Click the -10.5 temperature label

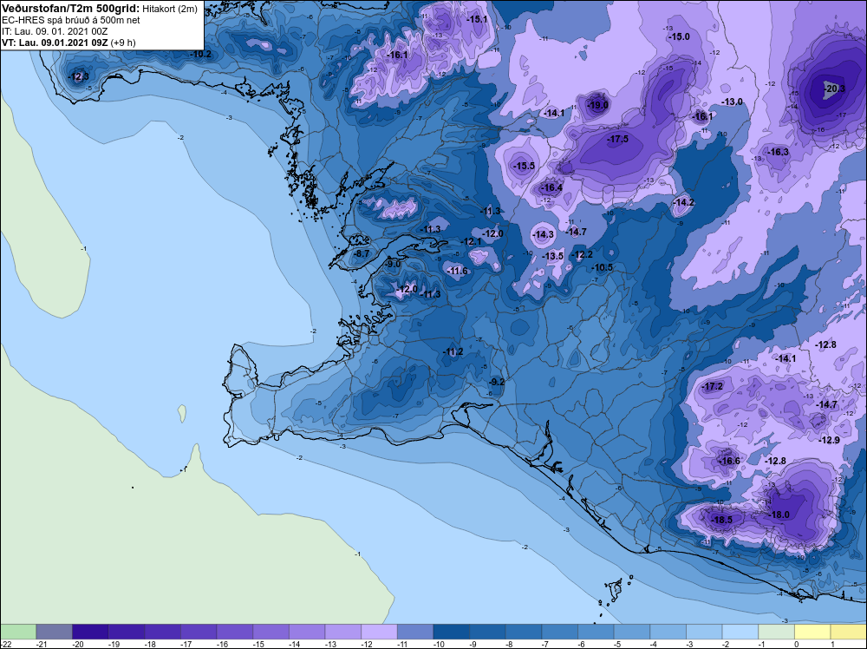(603, 267)
